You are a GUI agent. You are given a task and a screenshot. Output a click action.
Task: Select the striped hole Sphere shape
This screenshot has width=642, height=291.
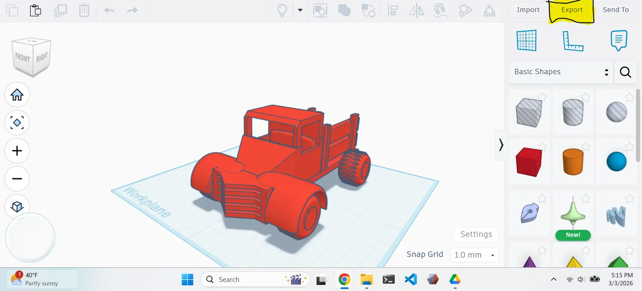point(616,113)
